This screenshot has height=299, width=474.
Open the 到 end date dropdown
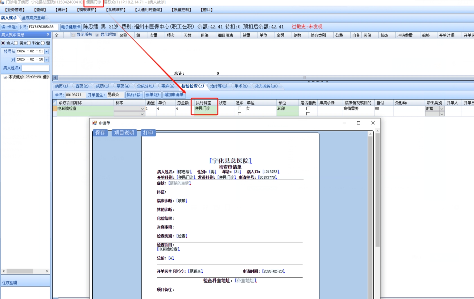tap(47, 60)
